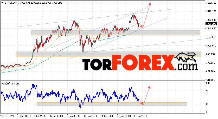Click time axis label 31 Dec 06:00
The image size is (218, 119).
(x=24, y=116)
